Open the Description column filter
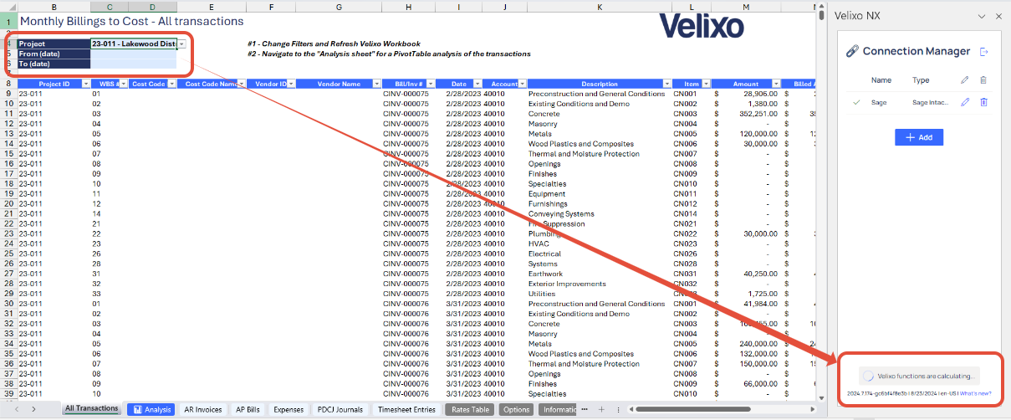This screenshot has width=1011, height=420. click(667, 84)
